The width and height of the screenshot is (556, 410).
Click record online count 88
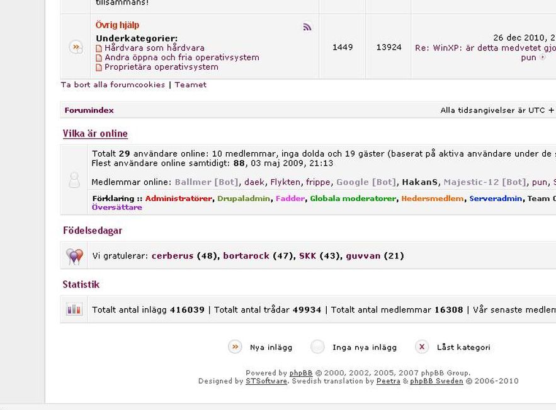[239, 163]
